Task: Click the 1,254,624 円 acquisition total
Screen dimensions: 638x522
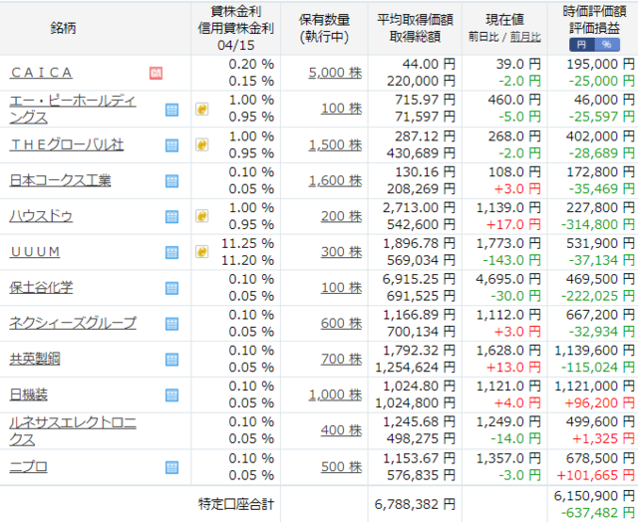Action: (x=415, y=368)
